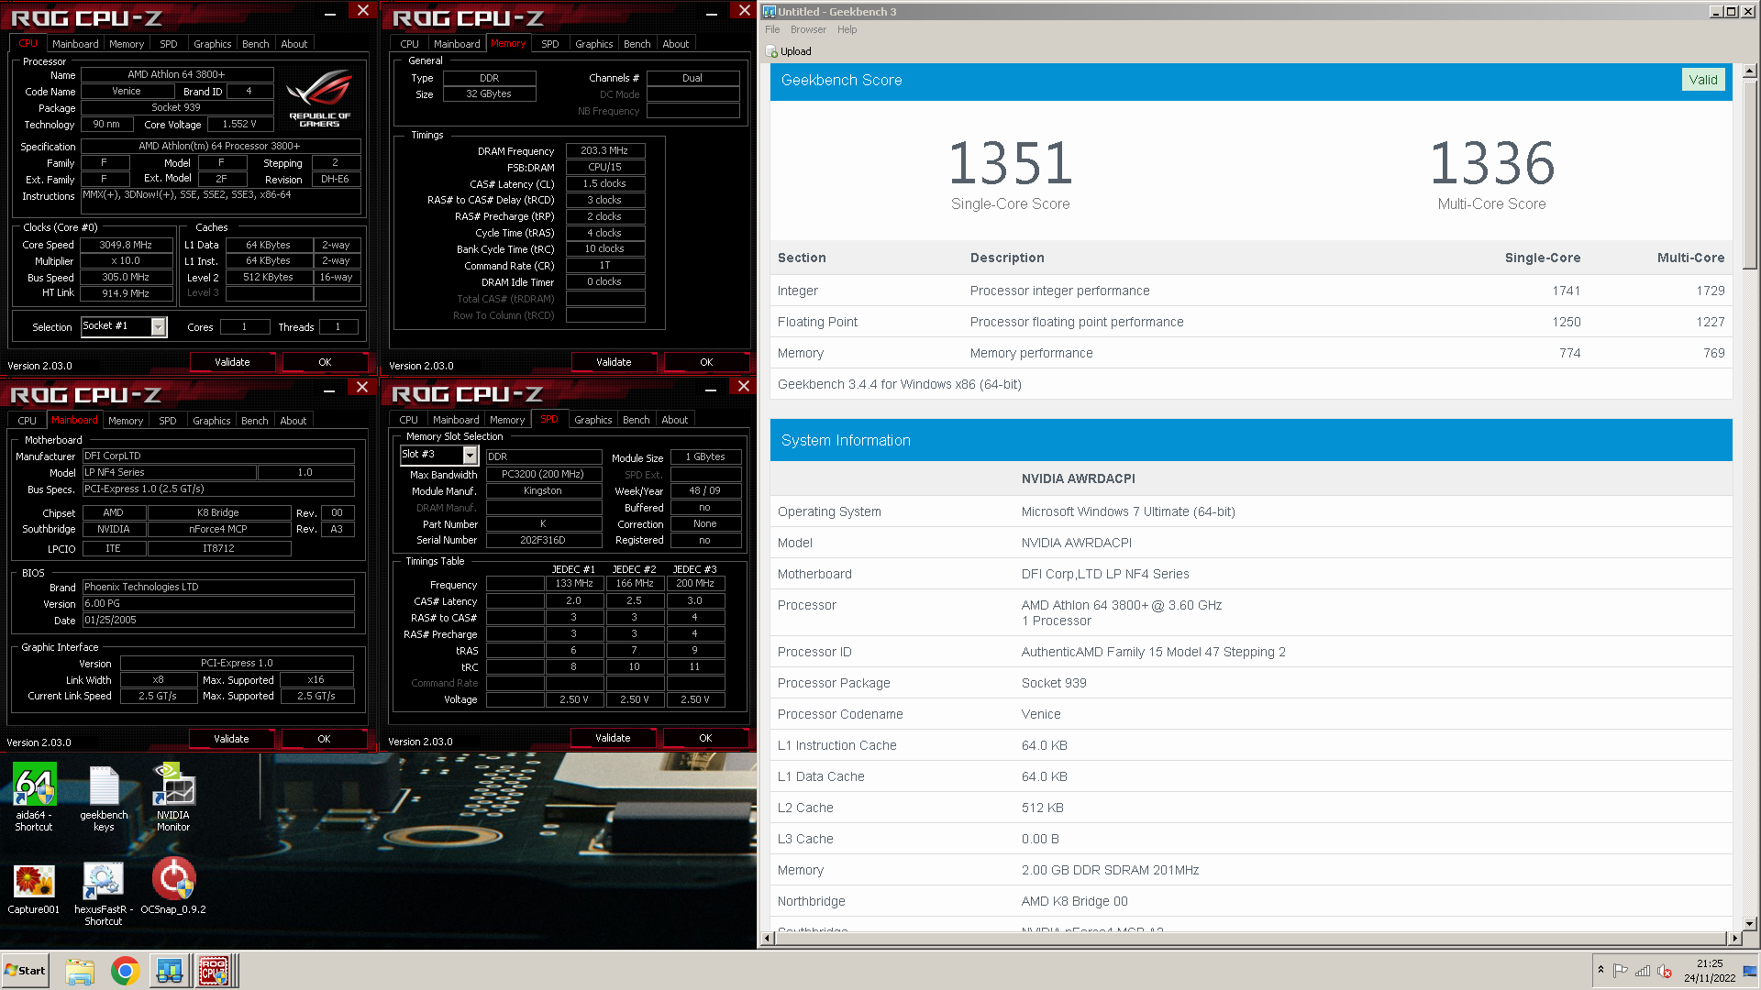
Task: Click the Cores value field
Action: [x=244, y=327]
